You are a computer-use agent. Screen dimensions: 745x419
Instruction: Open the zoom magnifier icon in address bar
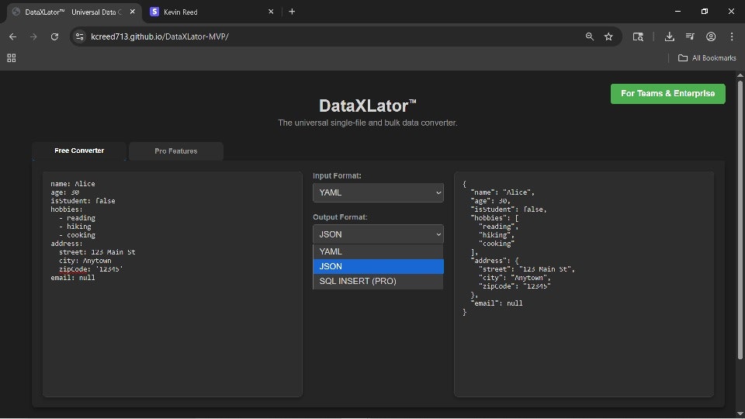(x=590, y=36)
